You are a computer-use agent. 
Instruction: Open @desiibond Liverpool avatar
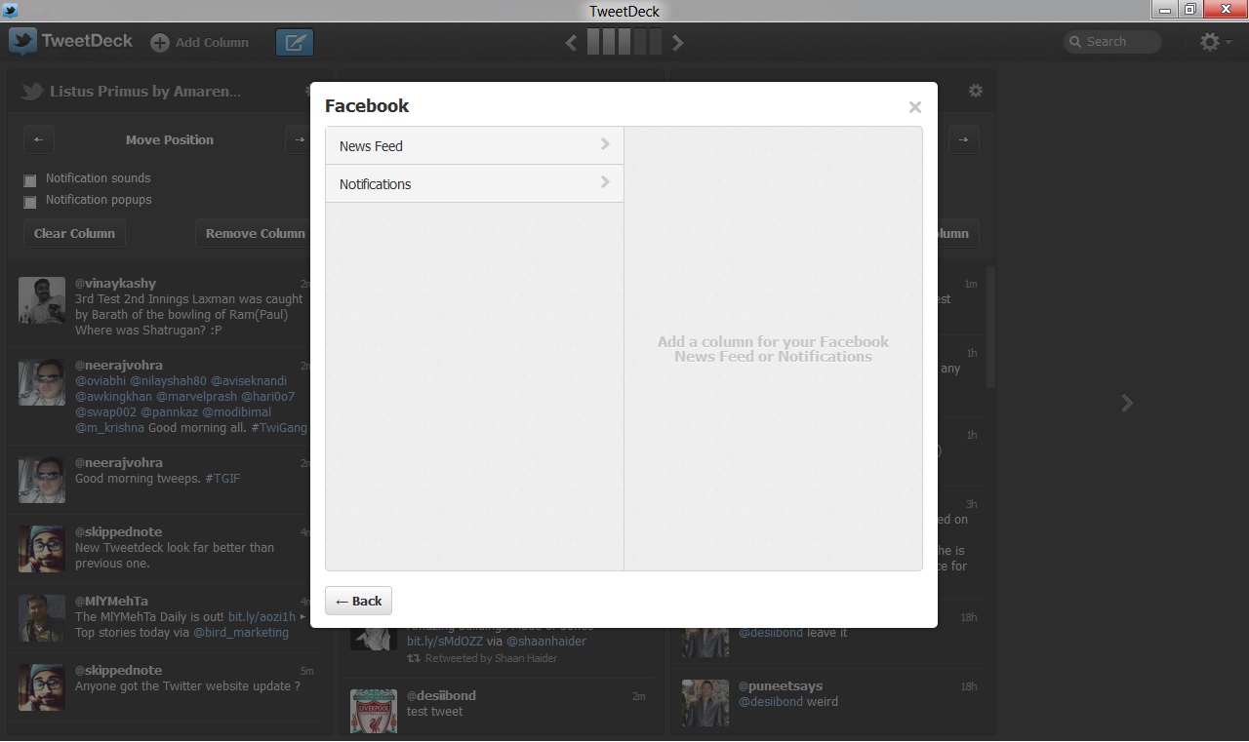coord(374,711)
